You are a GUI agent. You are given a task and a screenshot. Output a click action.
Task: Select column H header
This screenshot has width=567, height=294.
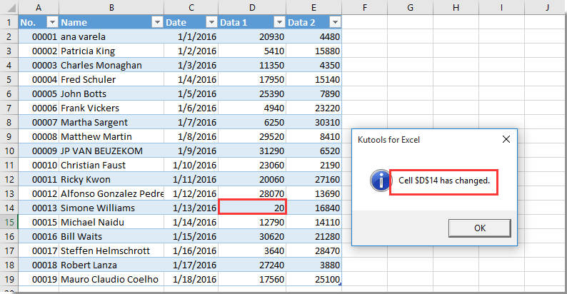(456, 7)
